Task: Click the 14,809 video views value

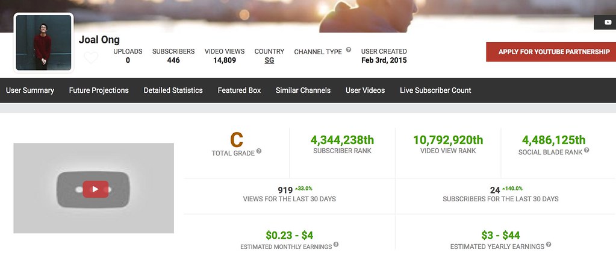Action: pyautogui.click(x=225, y=60)
